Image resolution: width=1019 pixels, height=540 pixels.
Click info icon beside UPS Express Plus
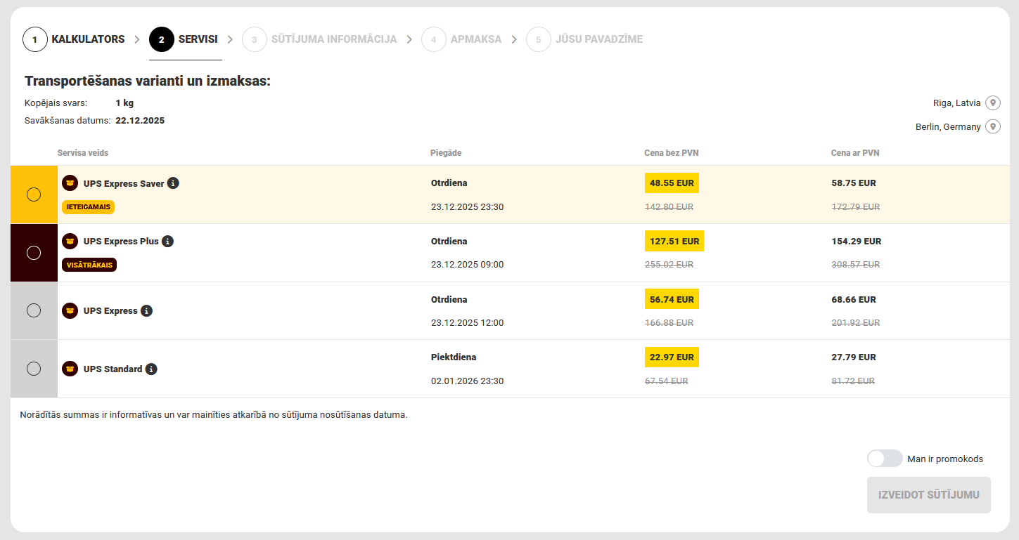tap(167, 242)
